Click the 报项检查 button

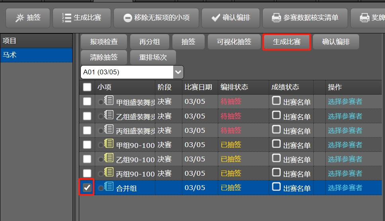click(x=104, y=41)
